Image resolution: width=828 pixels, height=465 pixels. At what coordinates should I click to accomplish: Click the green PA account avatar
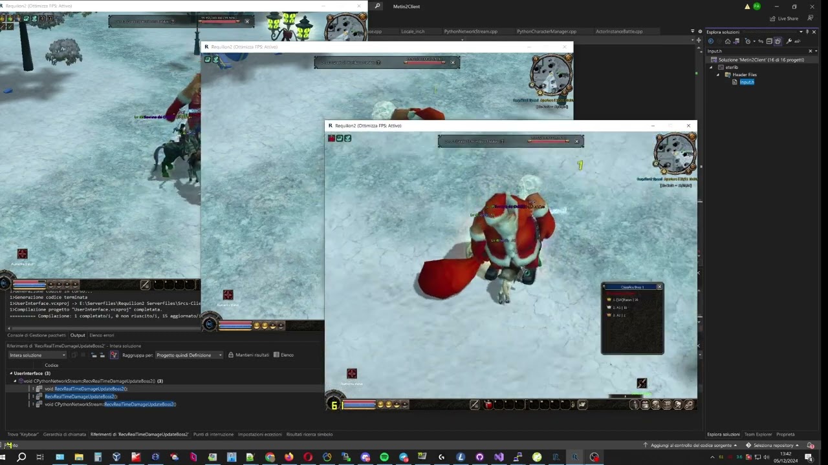(x=757, y=6)
